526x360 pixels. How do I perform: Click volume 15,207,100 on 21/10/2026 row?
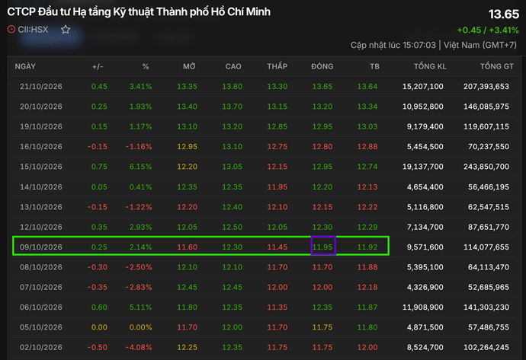point(422,87)
